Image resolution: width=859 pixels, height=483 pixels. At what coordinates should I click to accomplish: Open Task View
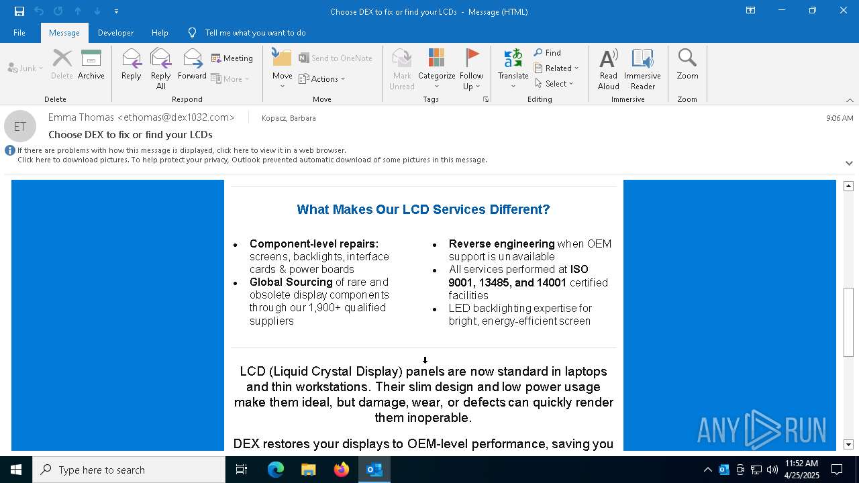pyautogui.click(x=242, y=470)
